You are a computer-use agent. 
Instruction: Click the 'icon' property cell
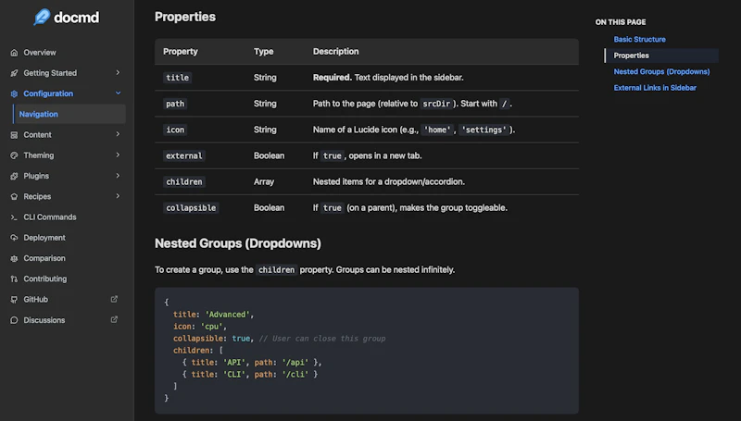(175, 130)
